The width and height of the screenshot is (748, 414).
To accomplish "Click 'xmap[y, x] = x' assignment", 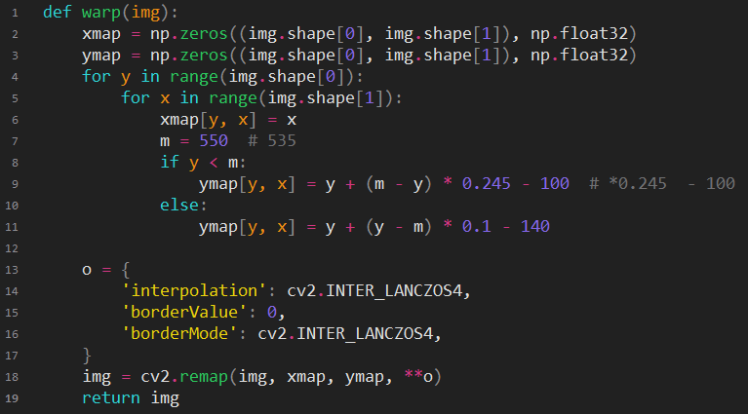I will [228, 120].
